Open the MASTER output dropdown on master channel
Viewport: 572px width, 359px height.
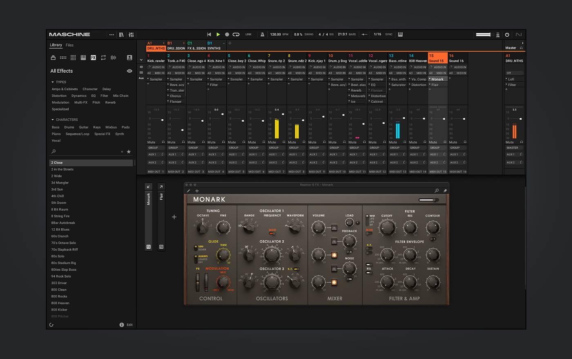514,148
